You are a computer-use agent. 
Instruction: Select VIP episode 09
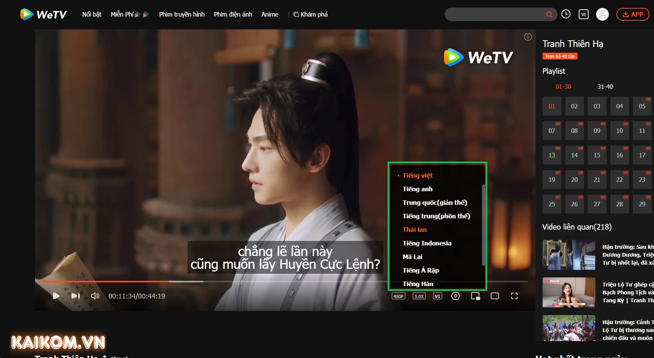click(597, 131)
